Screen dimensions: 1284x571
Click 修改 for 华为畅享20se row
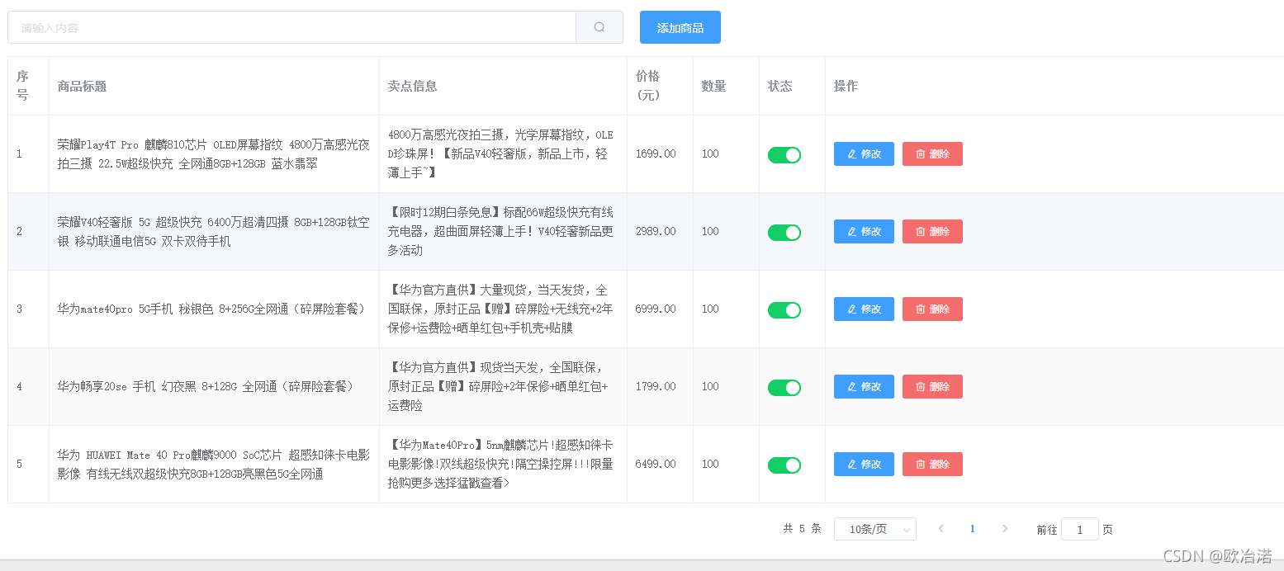pyautogui.click(x=864, y=386)
